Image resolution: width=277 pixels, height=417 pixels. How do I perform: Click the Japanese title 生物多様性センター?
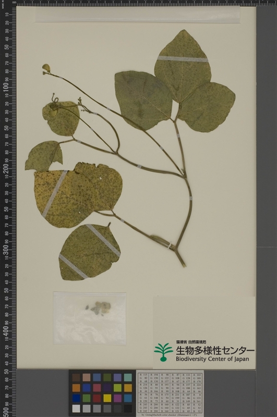tap(215, 350)
